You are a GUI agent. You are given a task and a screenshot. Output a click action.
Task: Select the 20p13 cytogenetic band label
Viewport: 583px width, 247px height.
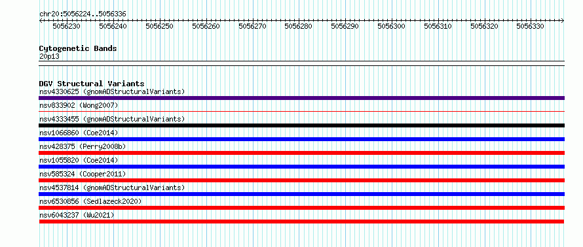49,57
